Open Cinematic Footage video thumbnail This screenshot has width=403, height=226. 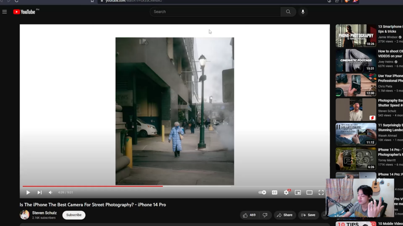[x=356, y=60]
